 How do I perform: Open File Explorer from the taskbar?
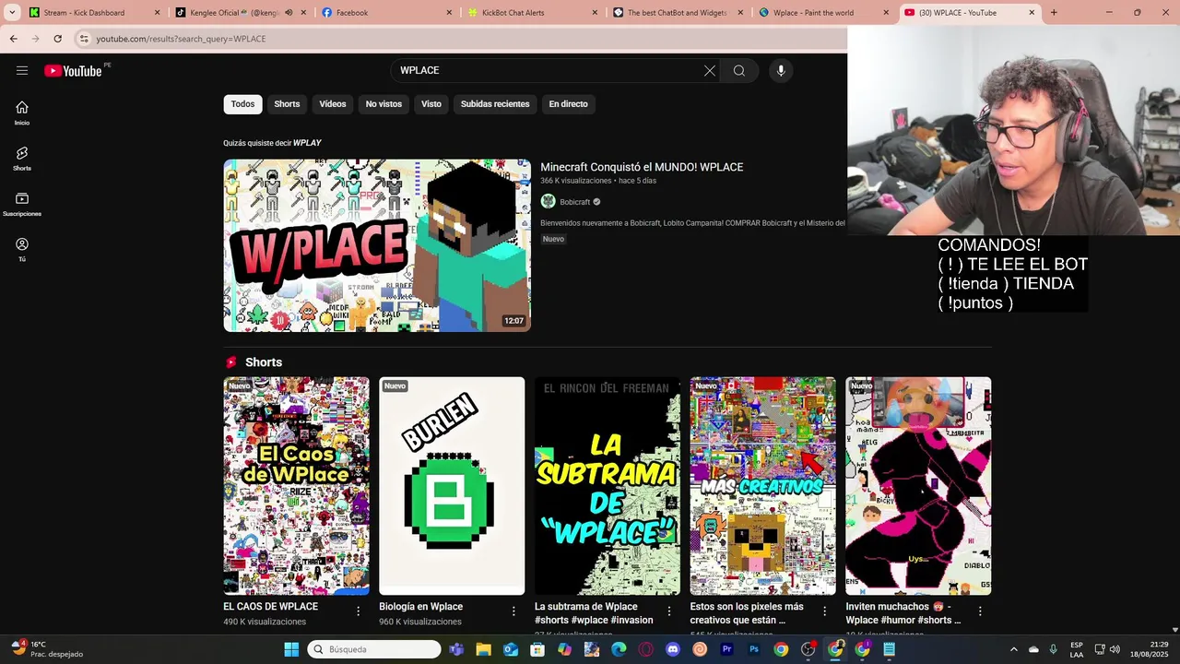[483, 649]
